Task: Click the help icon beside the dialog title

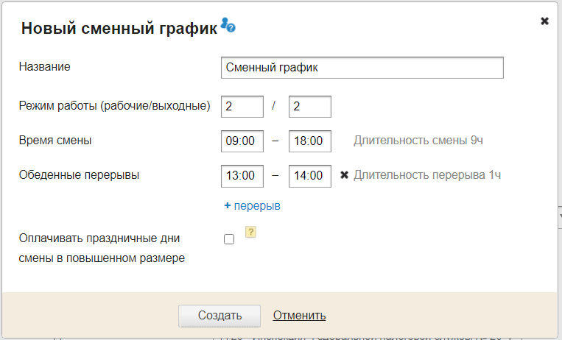Action: (x=228, y=26)
